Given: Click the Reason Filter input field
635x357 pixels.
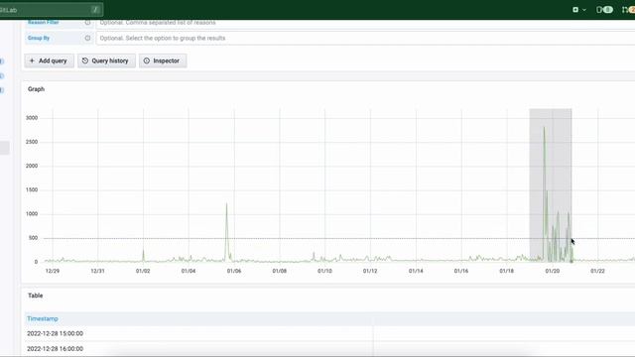Looking at the screenshot, I should tap(365, 23).
